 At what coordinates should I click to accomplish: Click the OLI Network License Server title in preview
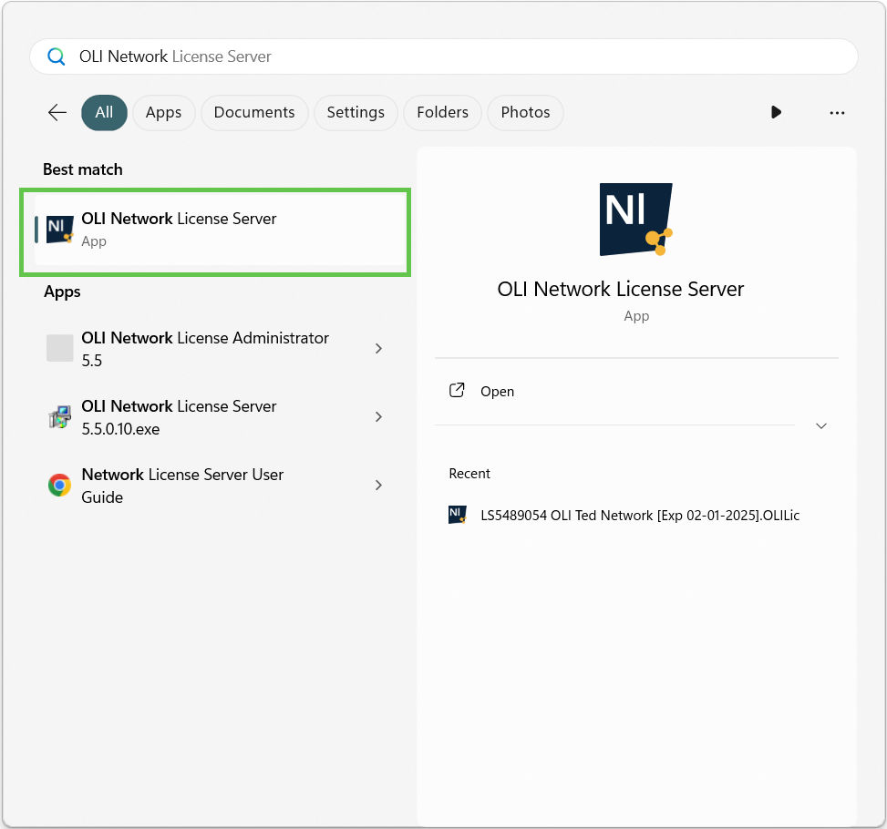coord(621,289)
